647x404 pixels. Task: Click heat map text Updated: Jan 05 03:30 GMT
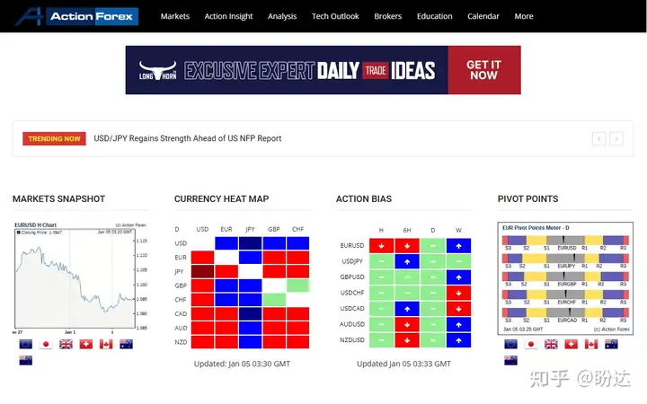click(243, 364)
